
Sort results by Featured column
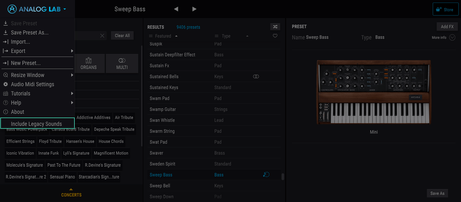163,36
